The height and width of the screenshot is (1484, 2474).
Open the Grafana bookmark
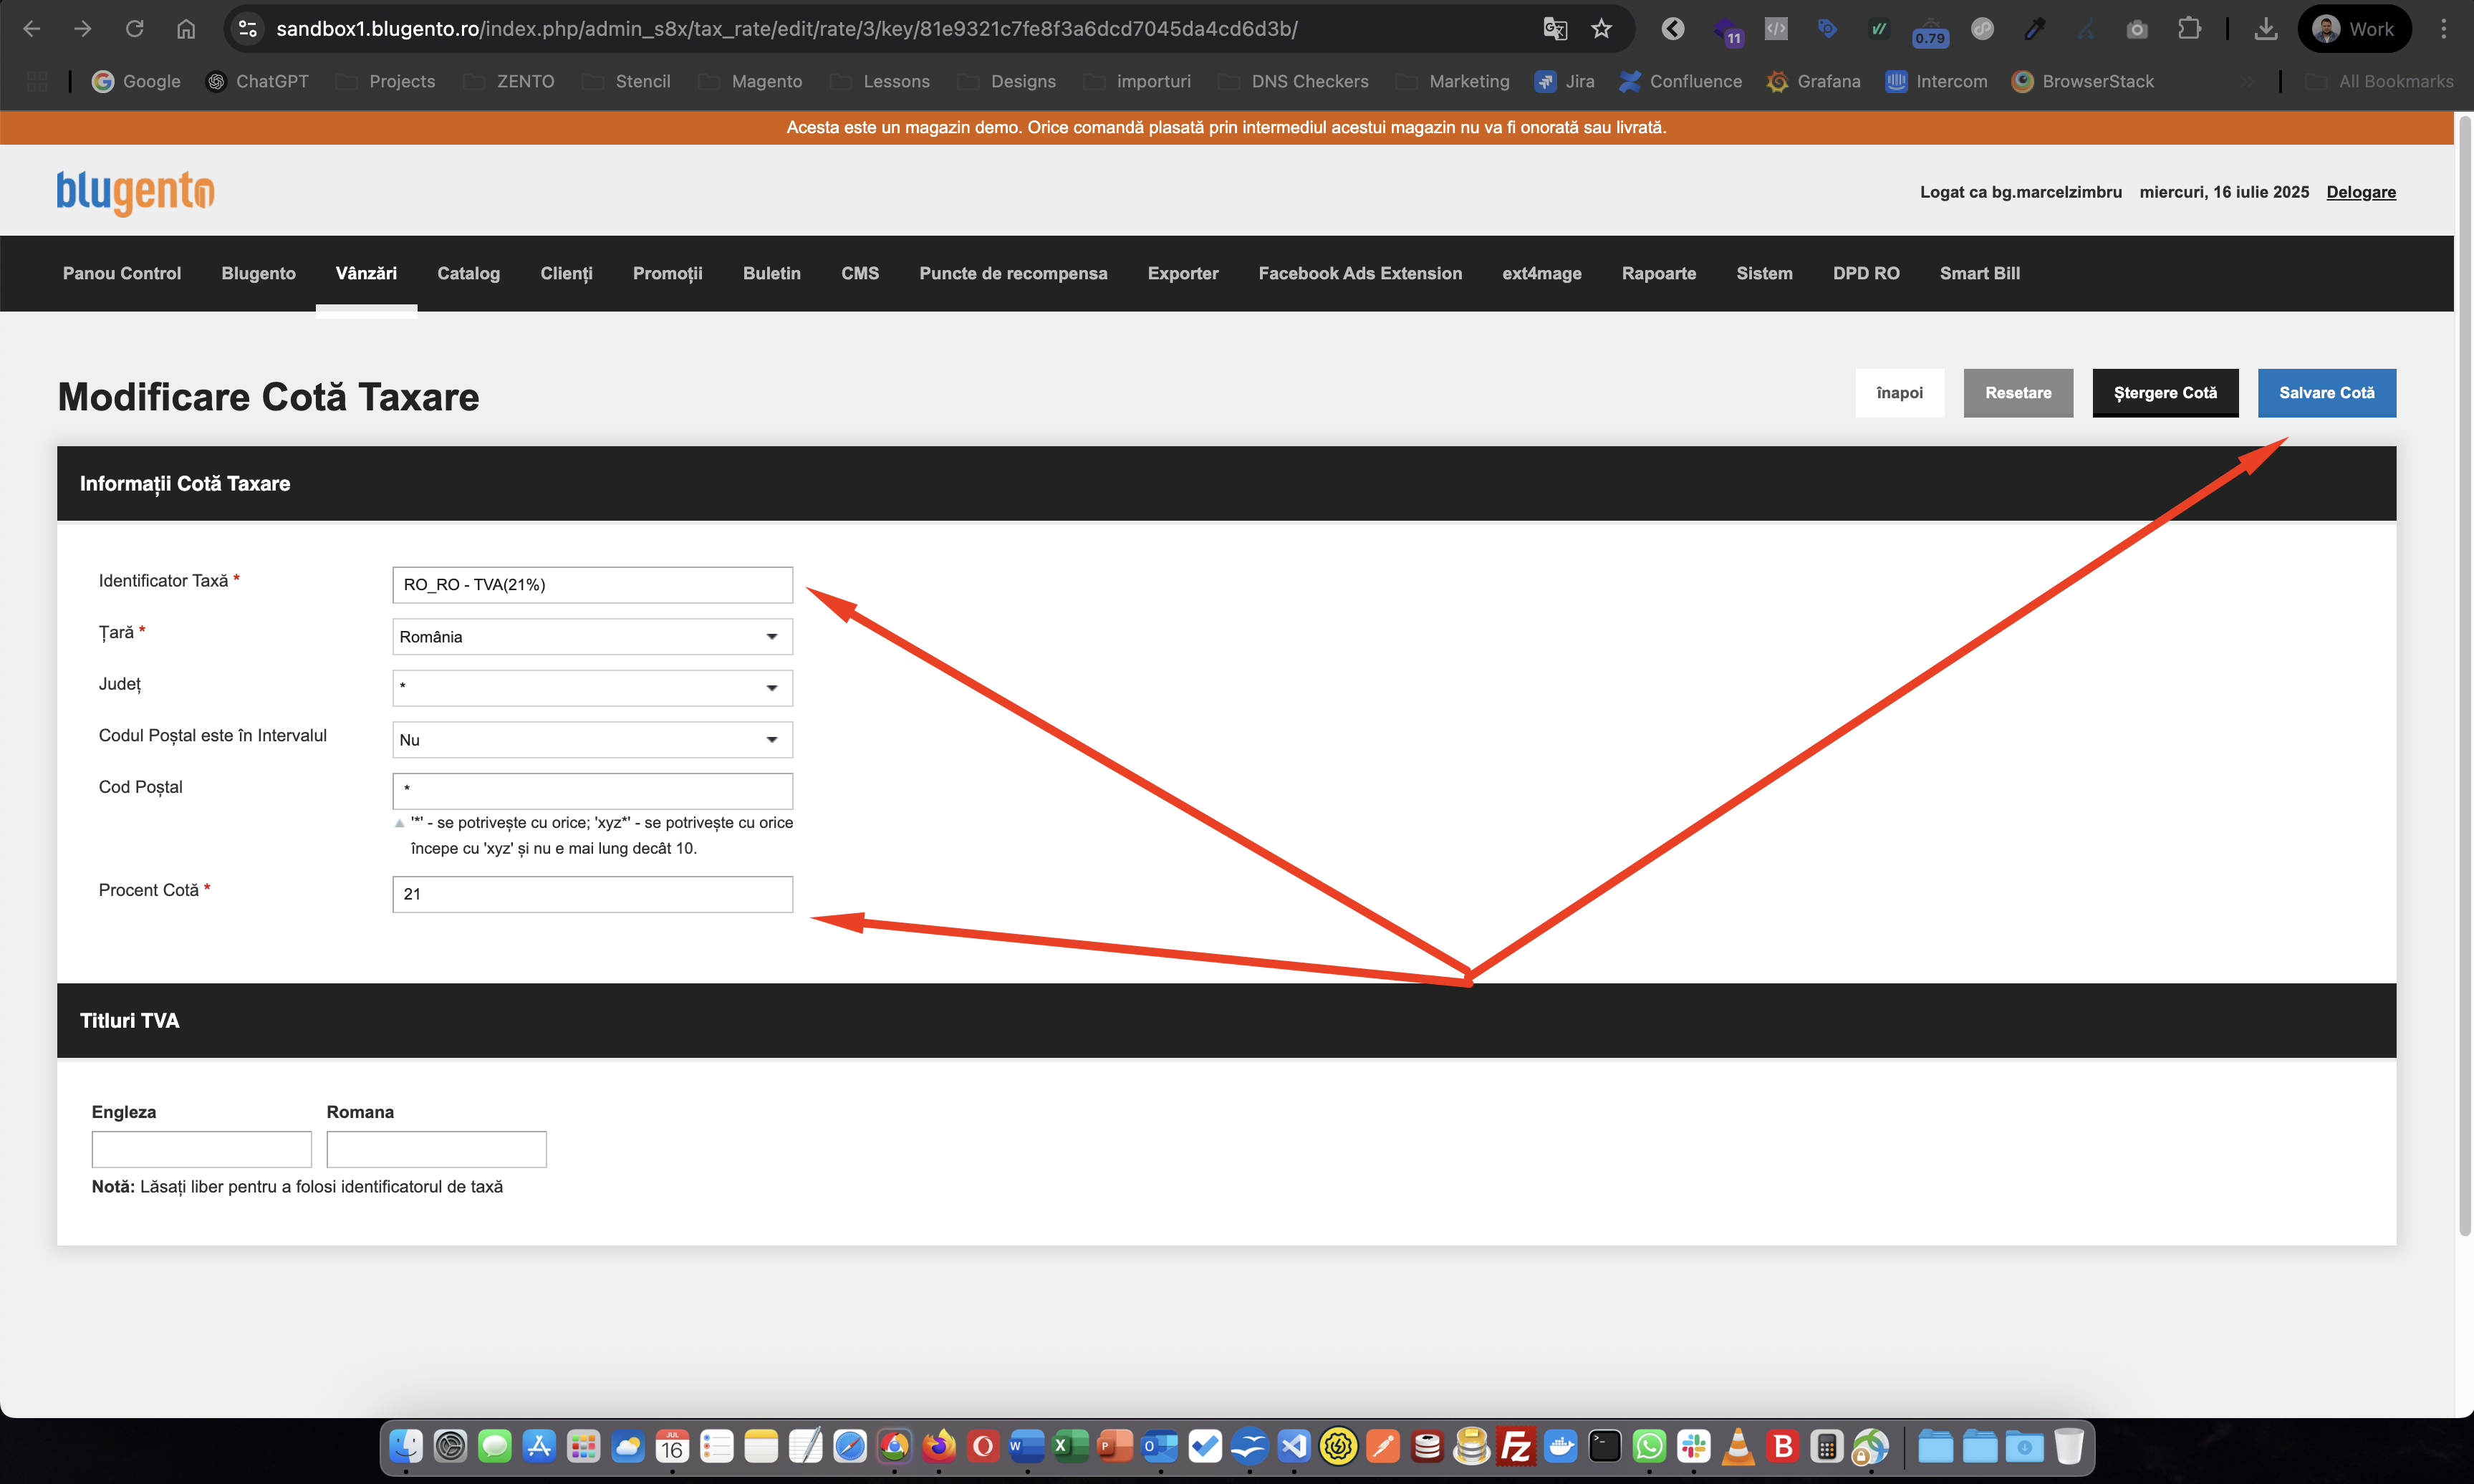click(x=1813, y=81)
